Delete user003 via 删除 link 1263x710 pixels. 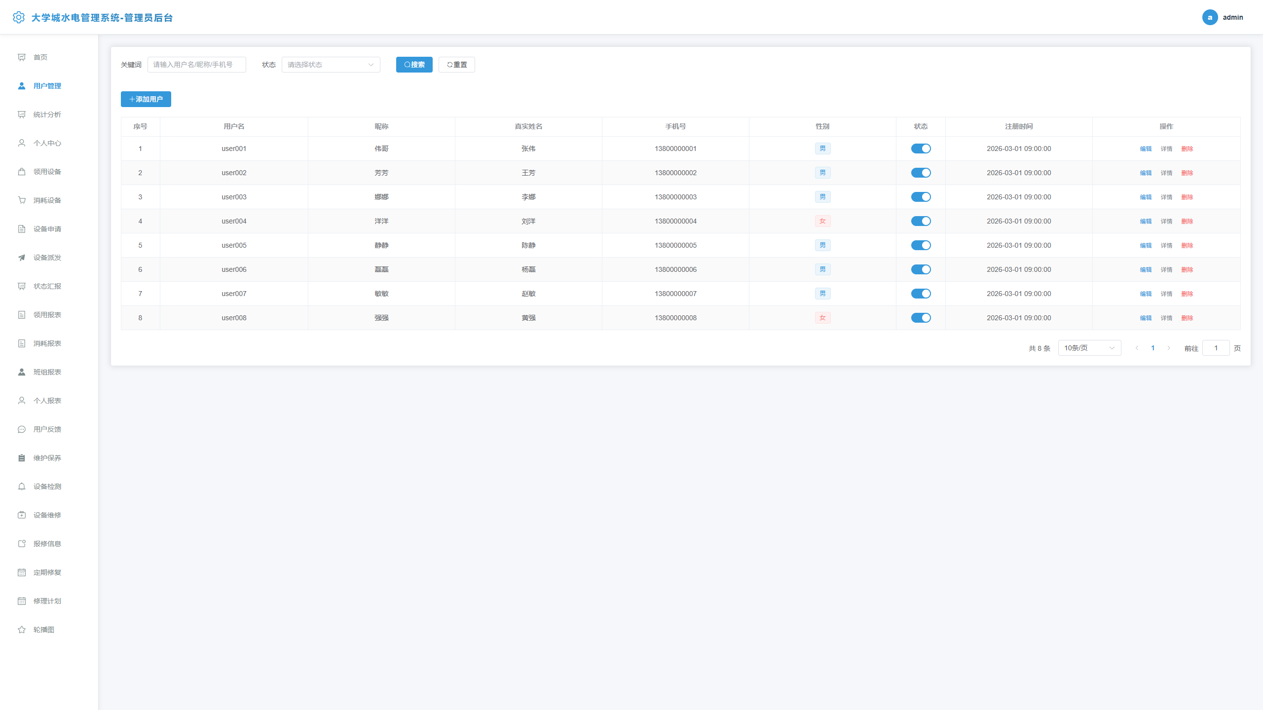click(1187, 197)
